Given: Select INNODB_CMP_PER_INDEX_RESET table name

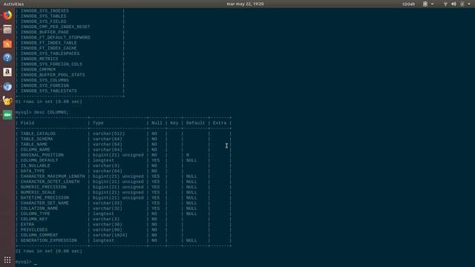Looking at the screenshot, I should point(56,27).
